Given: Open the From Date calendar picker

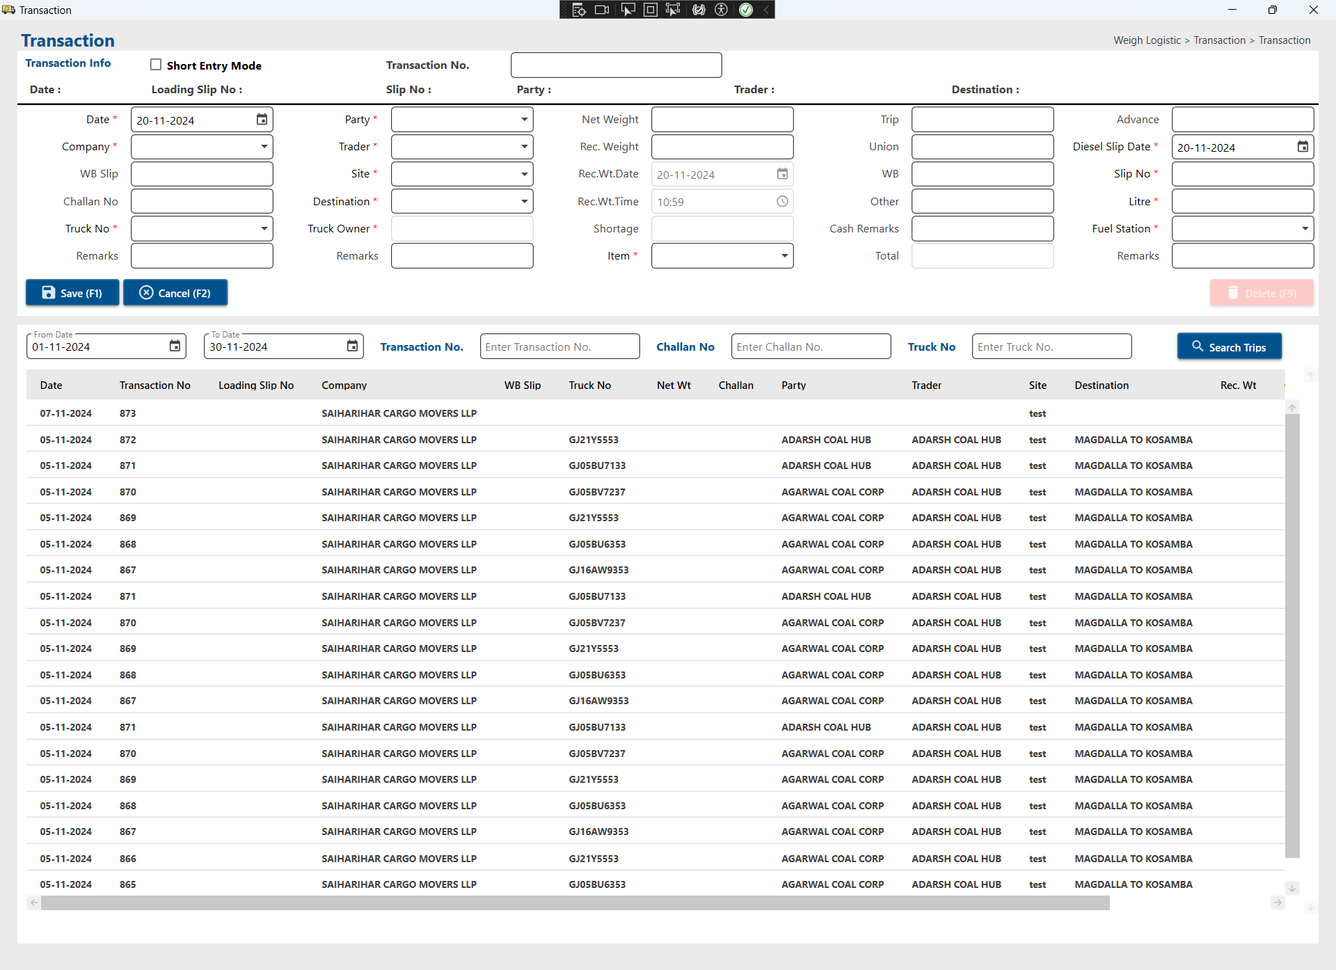Looking at the screenshot, I should pyautogui.click(x=174, y=346).
